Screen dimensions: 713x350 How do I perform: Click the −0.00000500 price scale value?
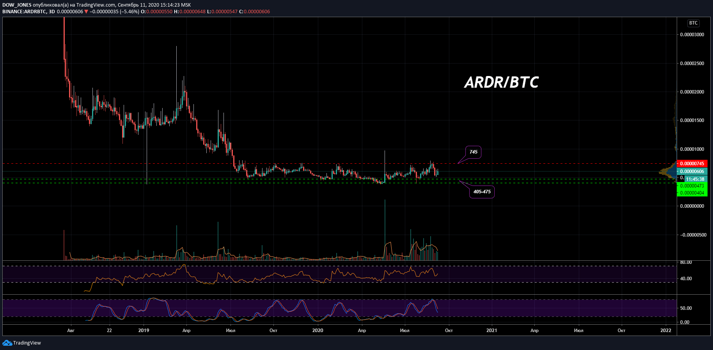coord(693,235)
